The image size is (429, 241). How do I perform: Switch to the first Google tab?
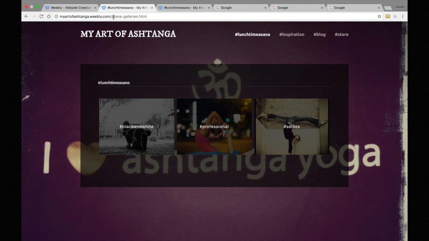(240, 8)
